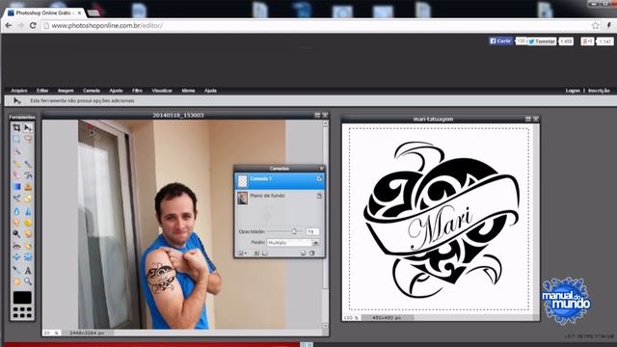
Task: Select the Blur drop tool
Action: [x=16, y=211]
